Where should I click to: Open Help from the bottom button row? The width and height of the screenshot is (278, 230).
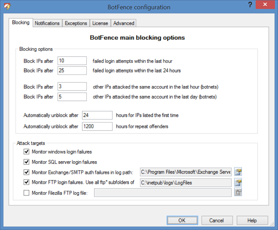(x=252, y=220)
